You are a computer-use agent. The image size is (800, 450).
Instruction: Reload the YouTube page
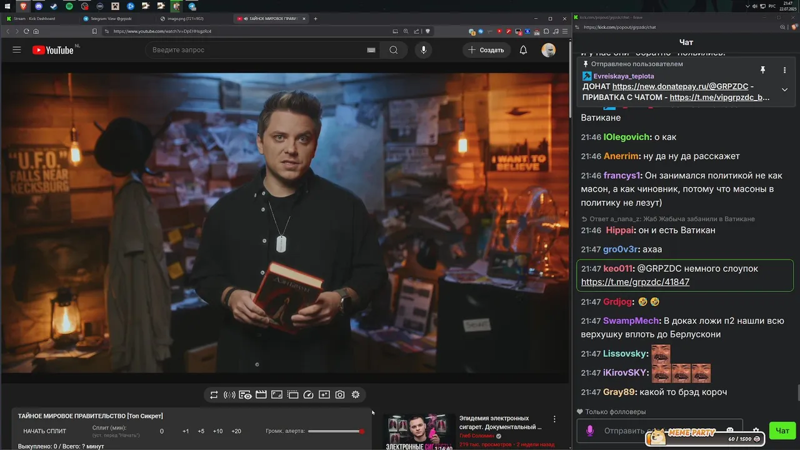pyautogui.click(x=26, y=31)
